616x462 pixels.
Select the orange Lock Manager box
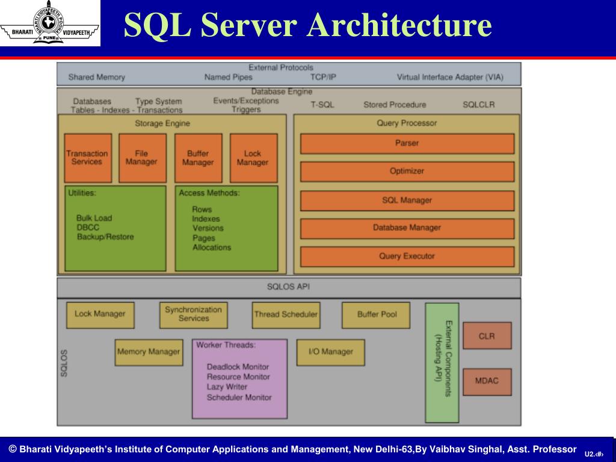coord(254,158)
